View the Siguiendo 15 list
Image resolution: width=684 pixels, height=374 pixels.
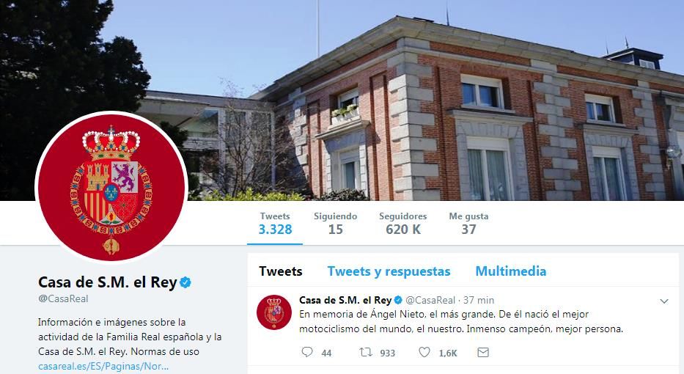[336, 224]
